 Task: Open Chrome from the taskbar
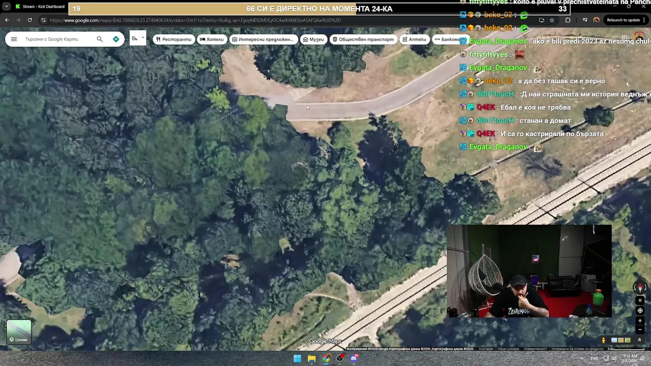[325, 358]
